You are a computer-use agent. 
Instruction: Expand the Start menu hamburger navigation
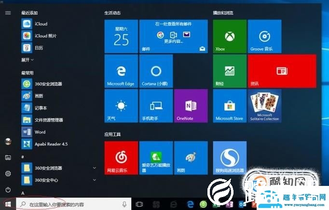coord(8,13)
